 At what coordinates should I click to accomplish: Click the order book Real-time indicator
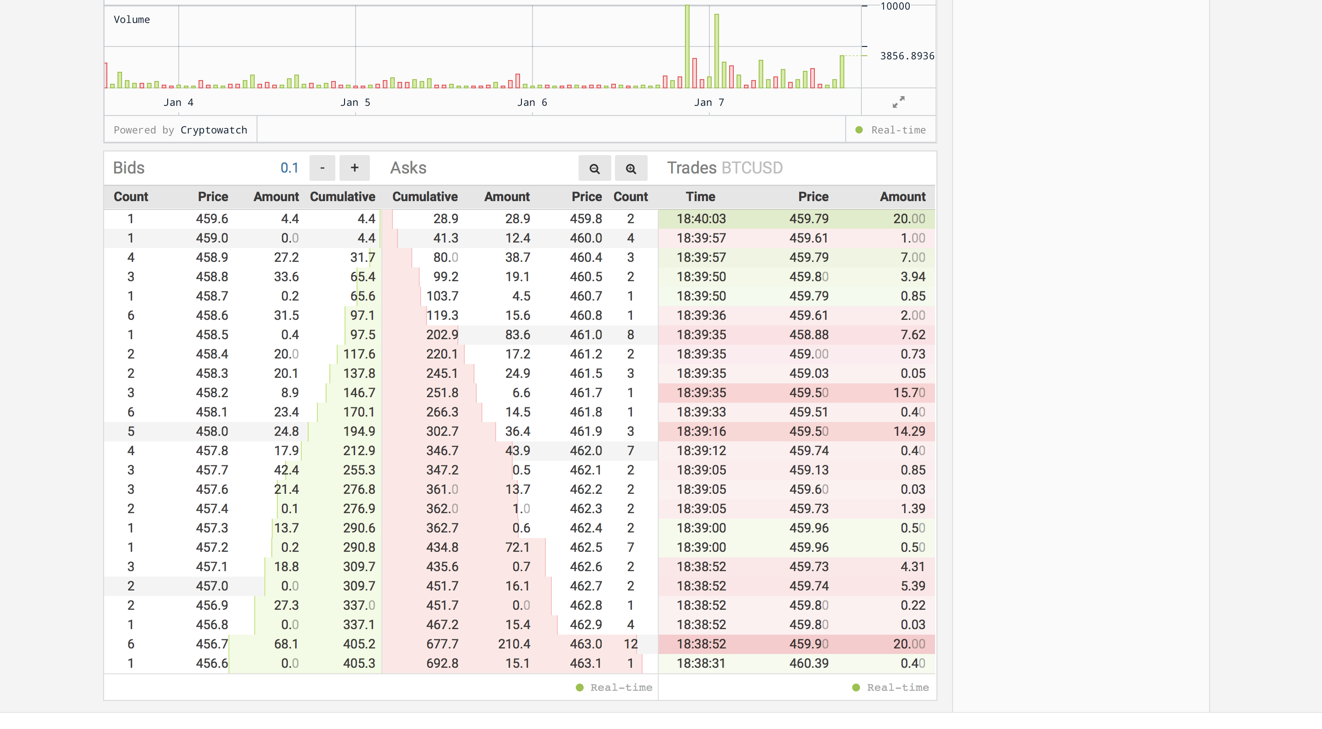pos(614,688)
